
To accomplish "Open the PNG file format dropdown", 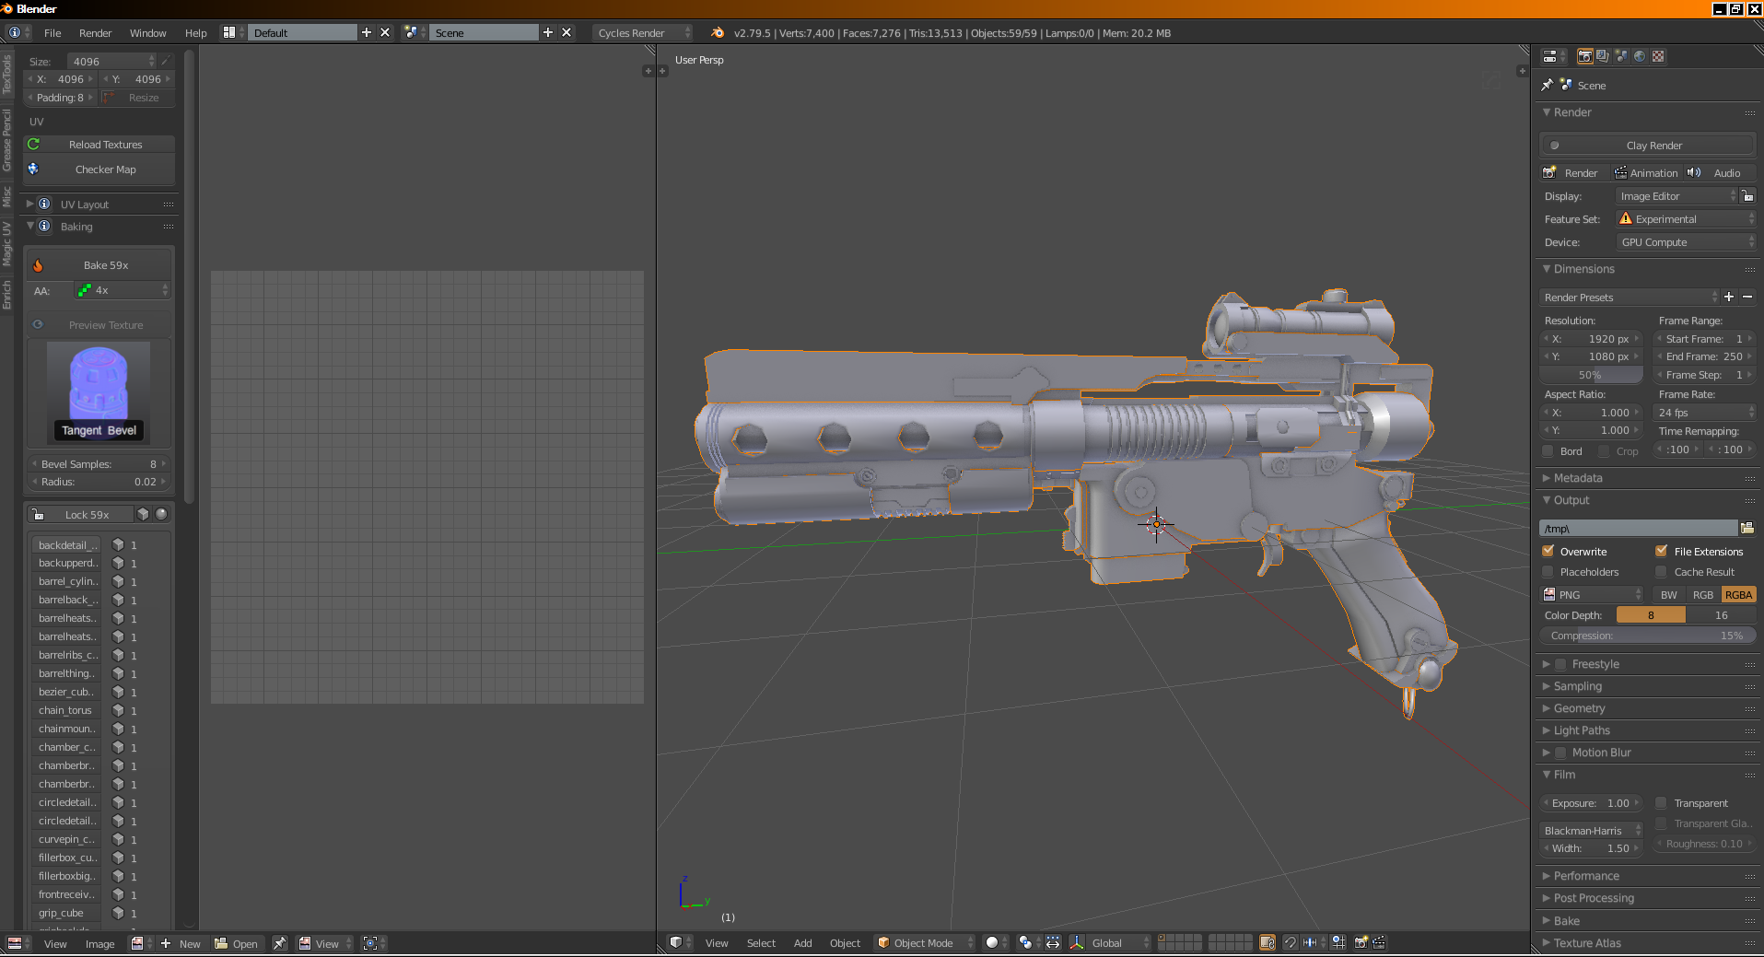I will (x=1592, y=594).
